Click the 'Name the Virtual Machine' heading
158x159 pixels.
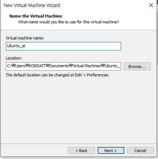tap(36, 16)
